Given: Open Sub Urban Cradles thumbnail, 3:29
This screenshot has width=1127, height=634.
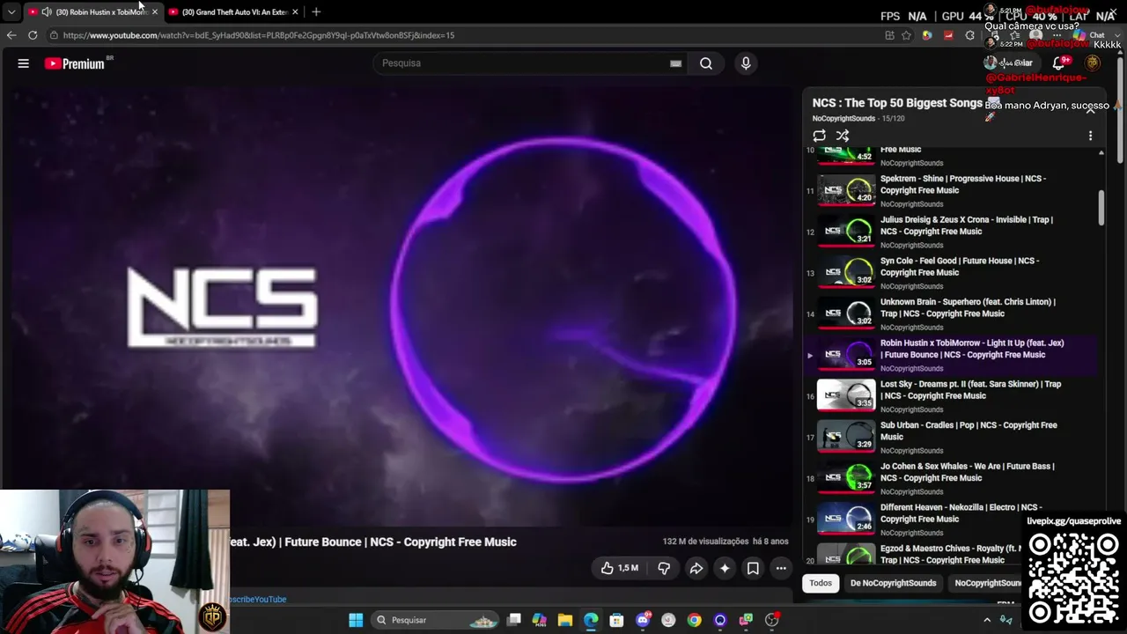Looking at the screenshot, I should pos(846,435).
